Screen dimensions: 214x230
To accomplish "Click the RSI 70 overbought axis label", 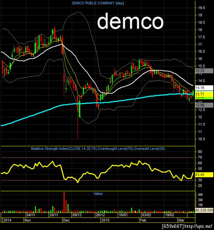I will [x=200, y=157].
